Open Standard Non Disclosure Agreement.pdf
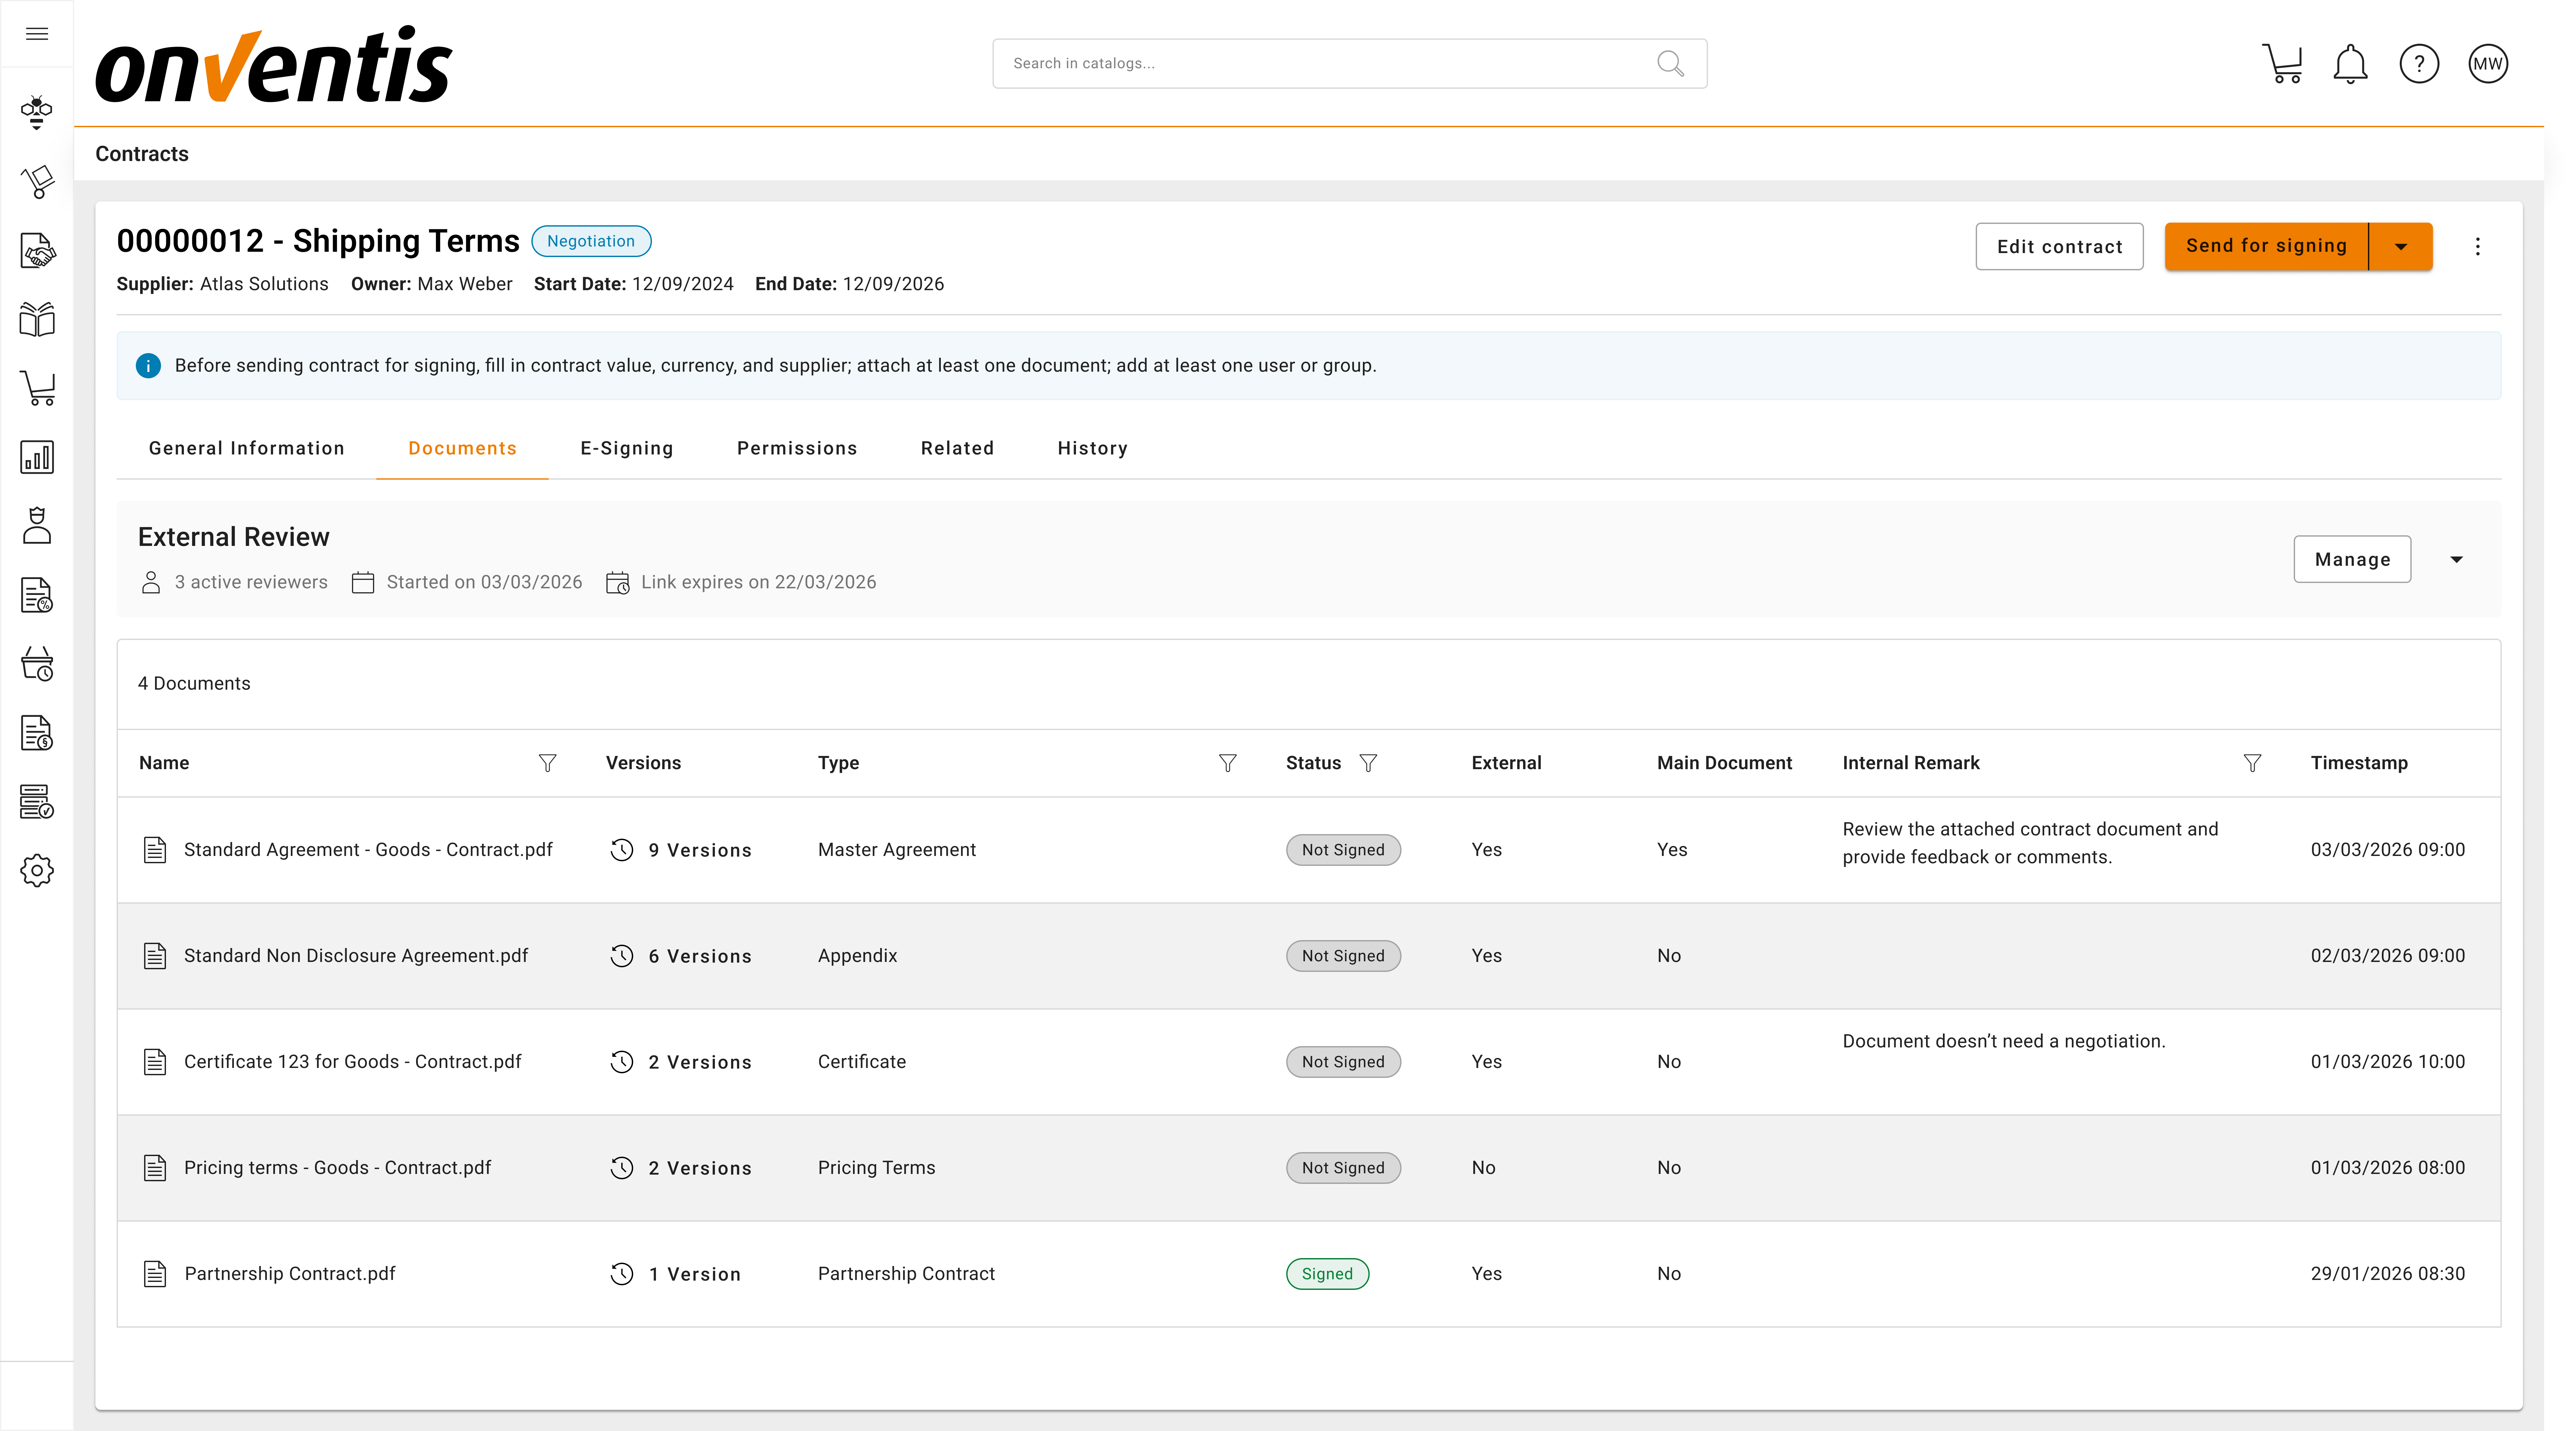This screenshot has width=2576, height=1431. (356, 956)
